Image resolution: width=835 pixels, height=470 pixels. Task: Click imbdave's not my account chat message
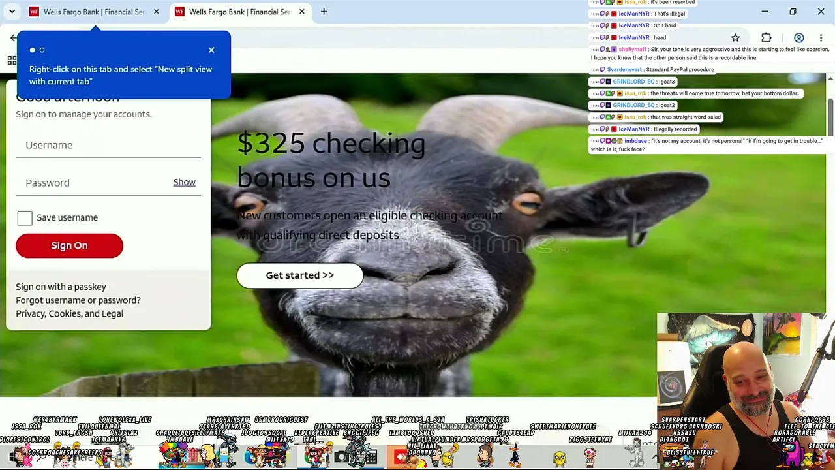pos(706,145)
